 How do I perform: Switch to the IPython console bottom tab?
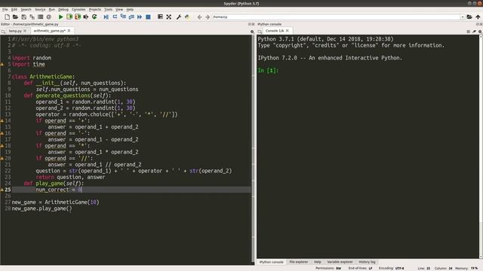click(x=272, y=262)
